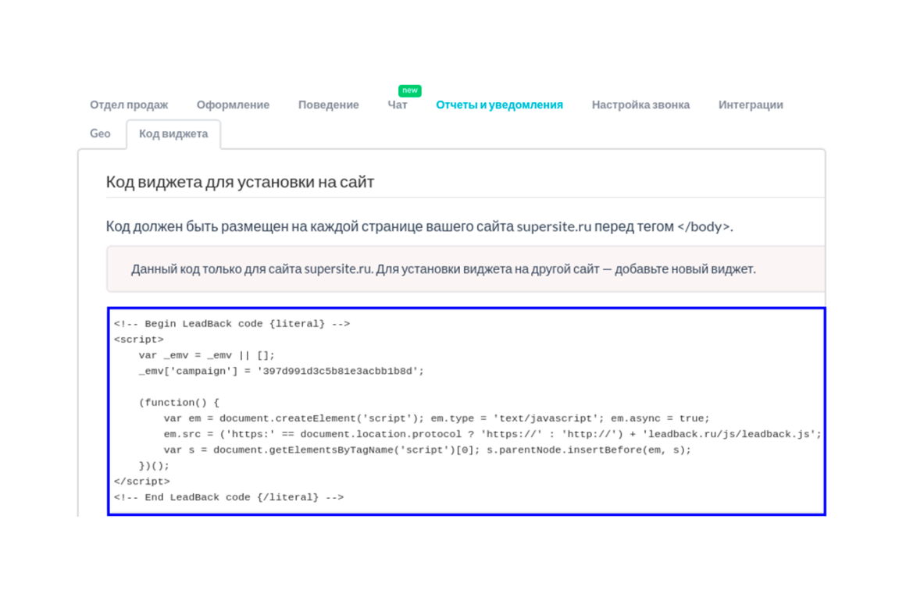This screenshot has height=601, width=906.
Task: Open the Отдел продаж tab
Action: [x=129, y=105]
